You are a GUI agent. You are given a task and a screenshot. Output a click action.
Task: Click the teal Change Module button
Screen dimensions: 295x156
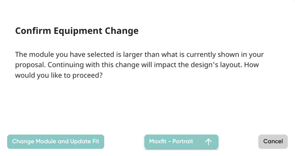point(56,141)
